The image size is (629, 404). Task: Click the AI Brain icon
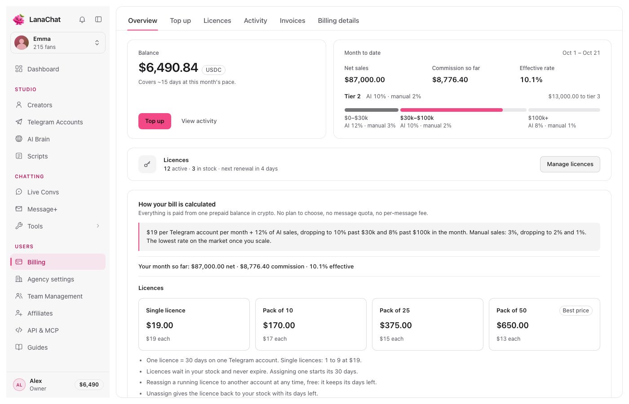coord(19,139)
